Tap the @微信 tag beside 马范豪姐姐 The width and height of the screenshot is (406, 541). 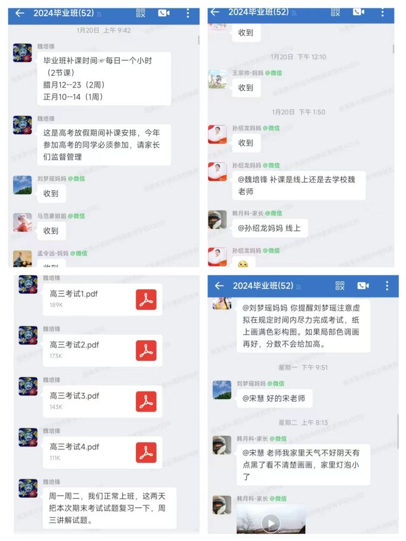pos(76,216)
